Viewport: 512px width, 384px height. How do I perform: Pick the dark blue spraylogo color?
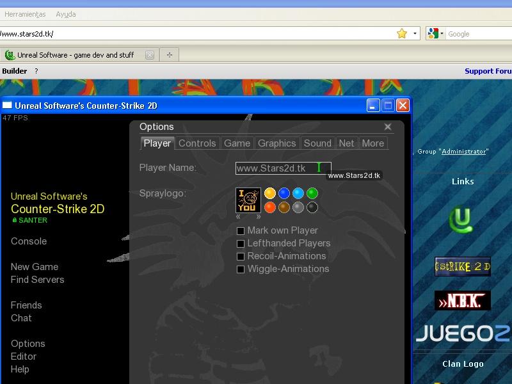284,193
